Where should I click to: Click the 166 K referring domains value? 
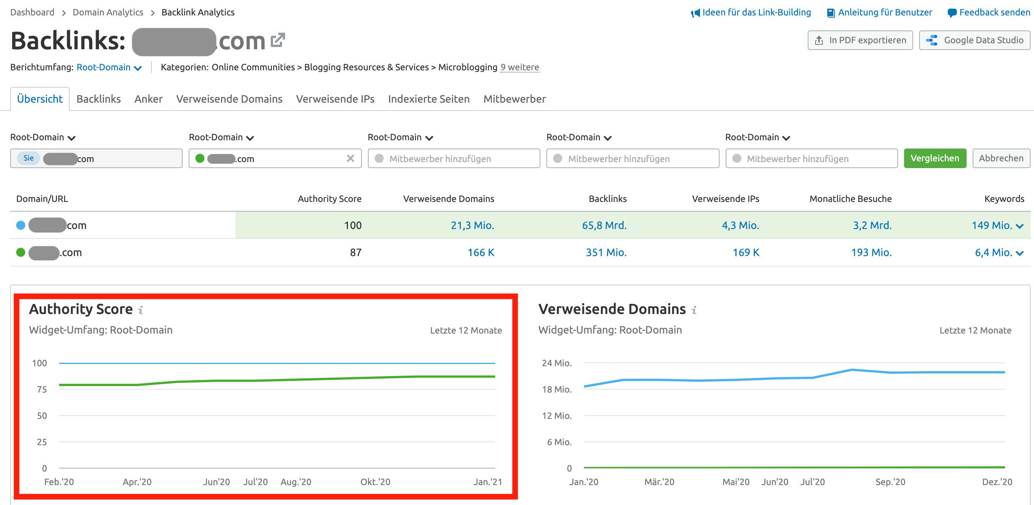481,253
